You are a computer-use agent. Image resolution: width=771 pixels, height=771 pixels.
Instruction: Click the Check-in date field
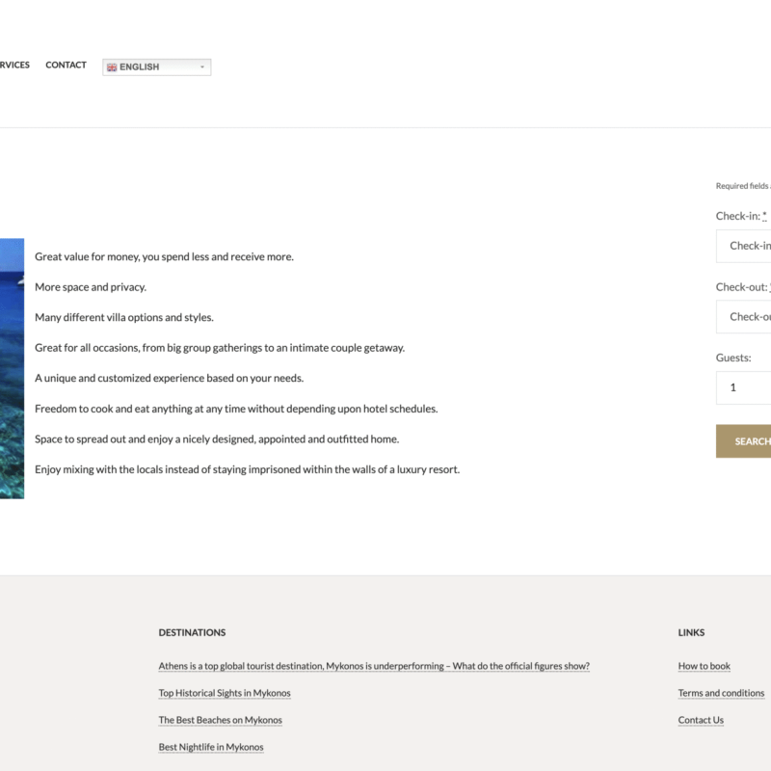coord(747,246)
